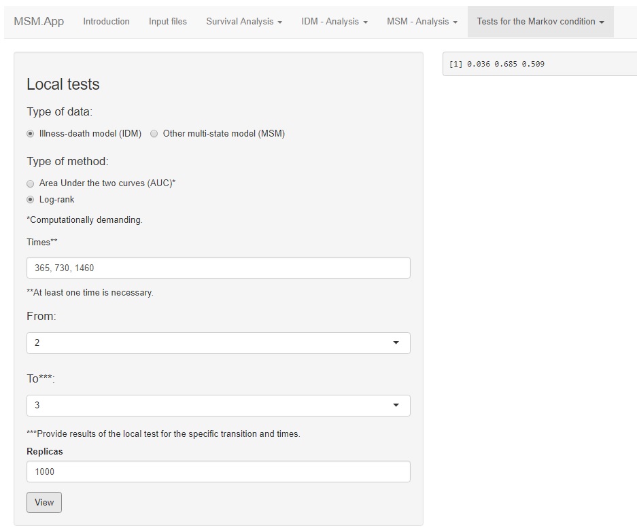Select Area Under the two curves method
The height and width of the screenshot is (532, 637).
31,183
